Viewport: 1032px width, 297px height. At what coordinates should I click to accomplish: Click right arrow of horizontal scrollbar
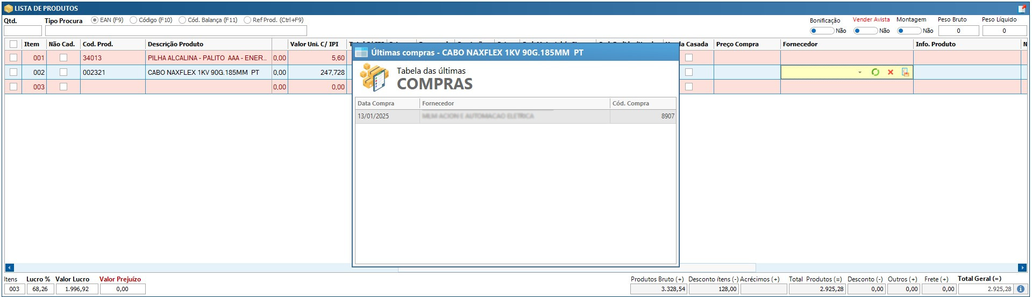point(1022,267)
